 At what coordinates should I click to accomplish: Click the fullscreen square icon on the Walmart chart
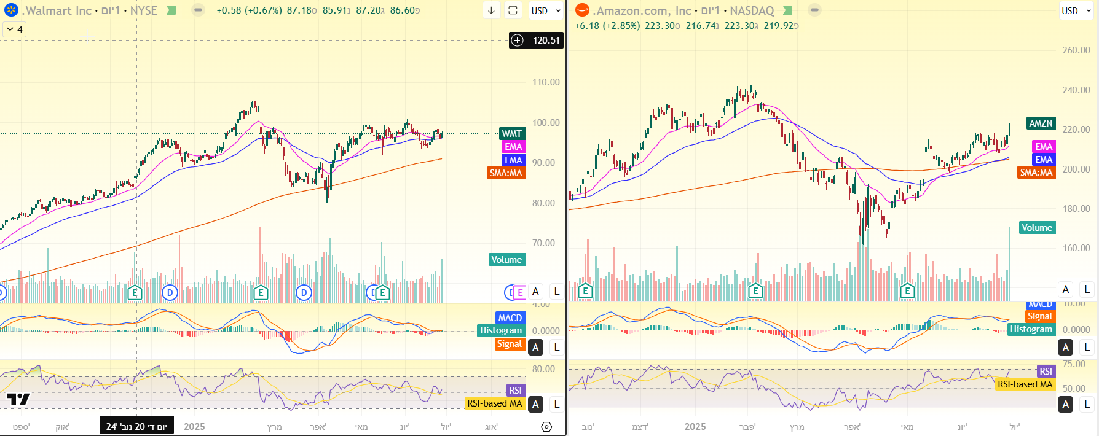[513, 10]
